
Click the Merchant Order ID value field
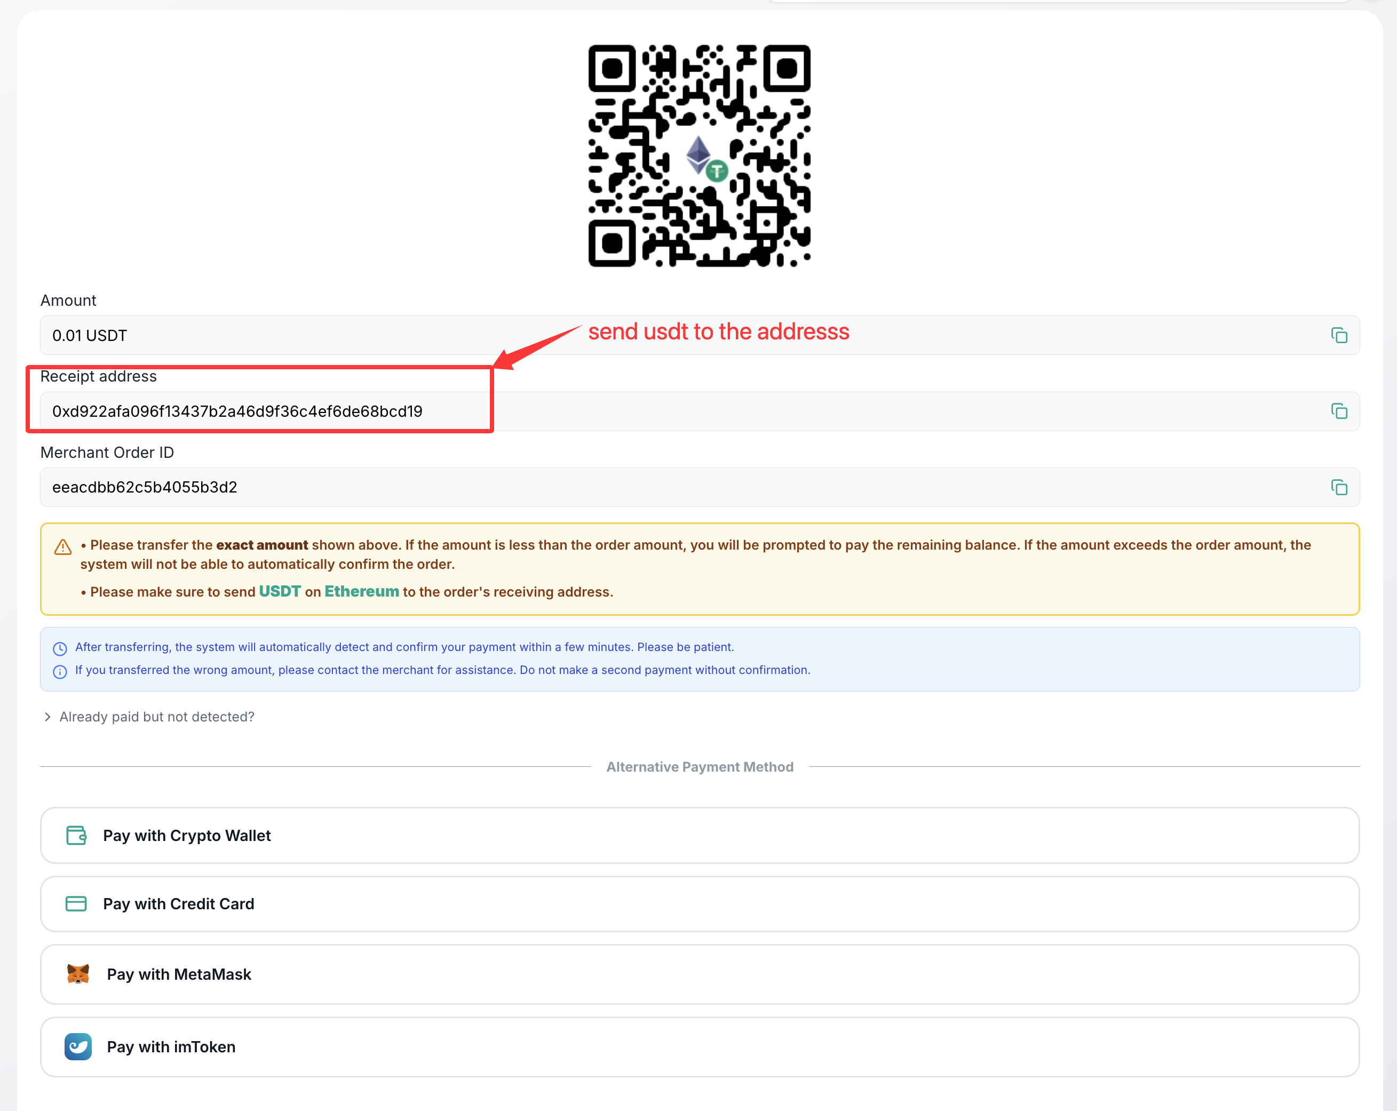pyautogui.click(x=700, y=487)
